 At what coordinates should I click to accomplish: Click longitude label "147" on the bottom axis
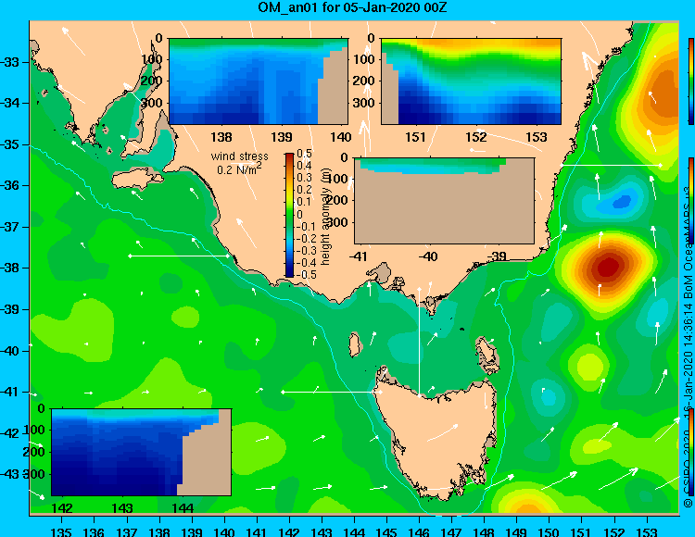(x=451, y=531)
